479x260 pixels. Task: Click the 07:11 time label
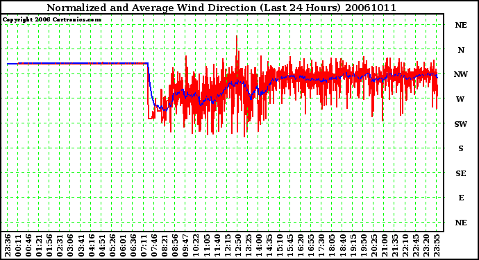tap(144, 245)
